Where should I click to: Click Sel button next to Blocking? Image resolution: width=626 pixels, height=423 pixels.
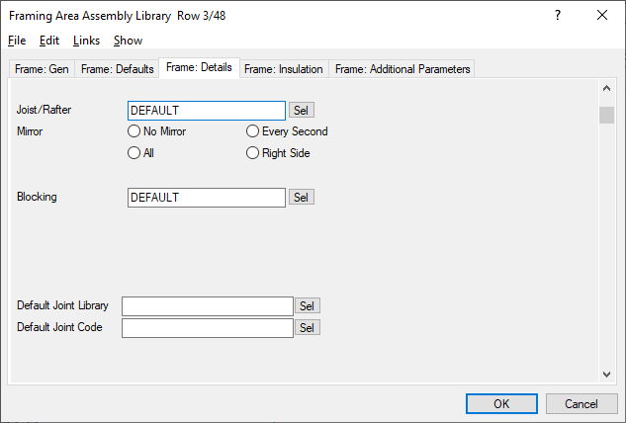301,197
